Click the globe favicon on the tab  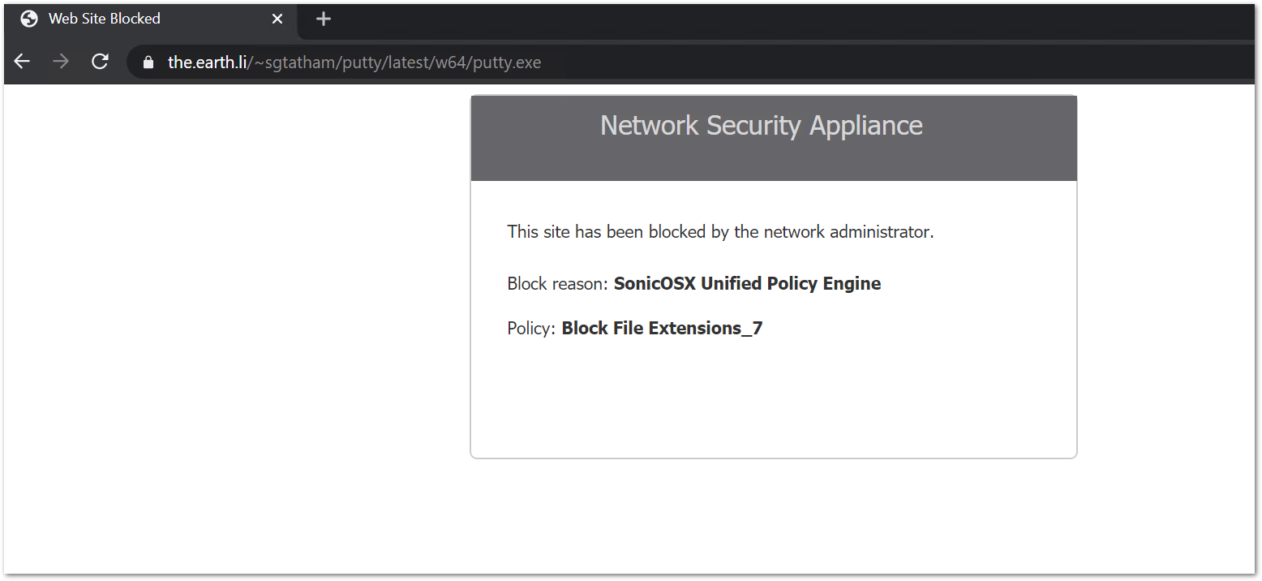29,19
